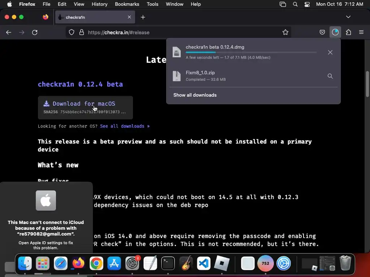370x277 pixels.
Task: Open Terminal from the Dock
Action: (x=168, y=263)
